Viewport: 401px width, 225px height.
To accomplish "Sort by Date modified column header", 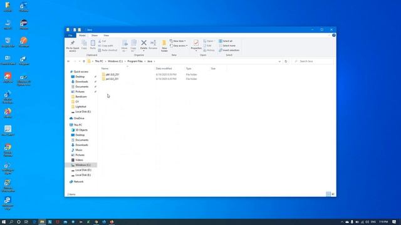I will [164, 69].
